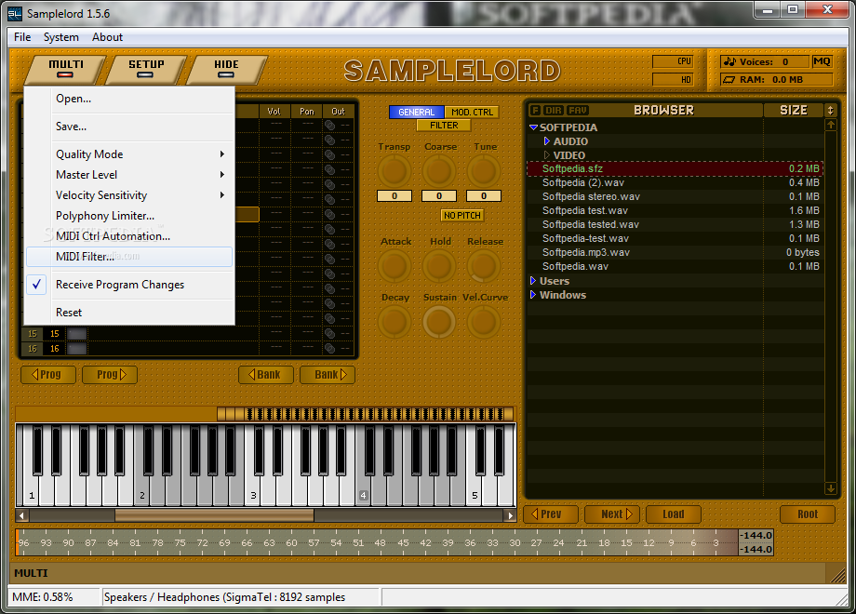Image resolution: width=856 pixels, height=614 pixels.
Task: Click the Transp knob
Action: click(395, 171)
